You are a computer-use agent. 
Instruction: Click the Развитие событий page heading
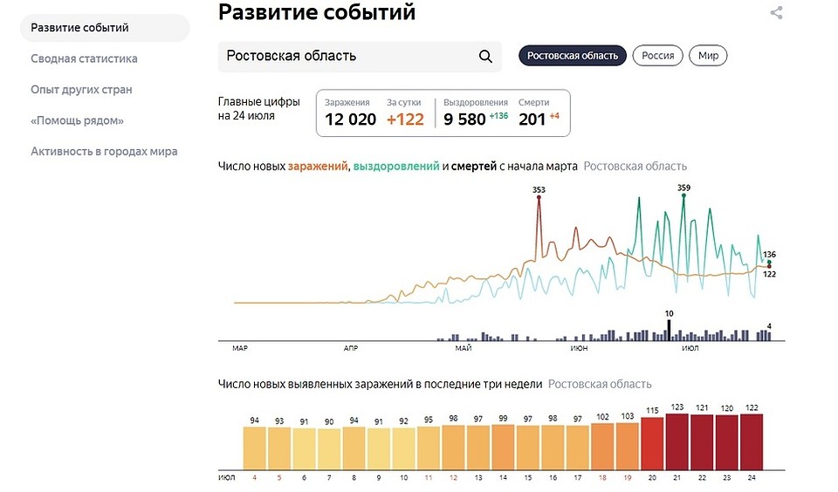(x=317, y=11)
